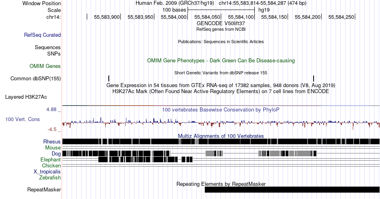Click the RefSeq Curated track label
The height and width of the screenshot is (199, 380).
[x=42, y=35]
